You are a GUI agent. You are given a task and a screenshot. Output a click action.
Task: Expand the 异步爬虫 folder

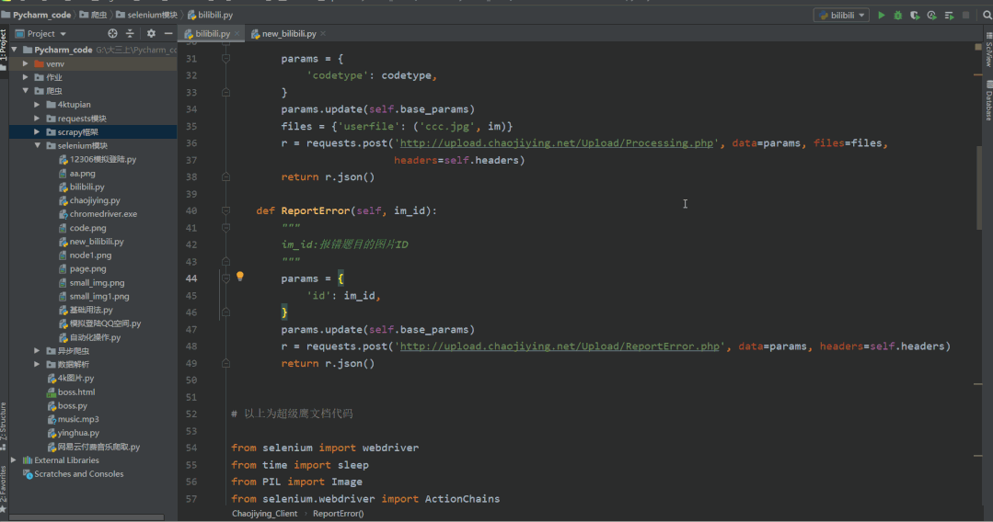point(37,350)
